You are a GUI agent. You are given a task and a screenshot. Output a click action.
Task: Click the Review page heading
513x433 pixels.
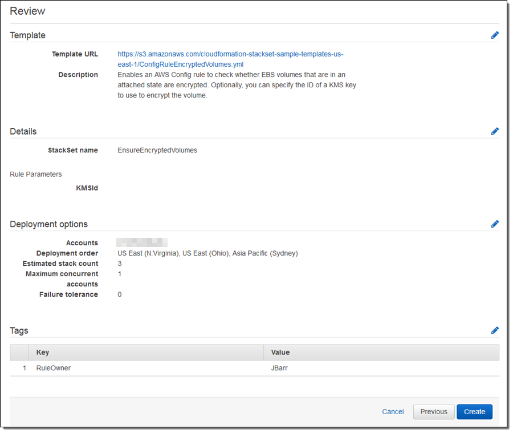pyautogui.click(x=27, y=11)
